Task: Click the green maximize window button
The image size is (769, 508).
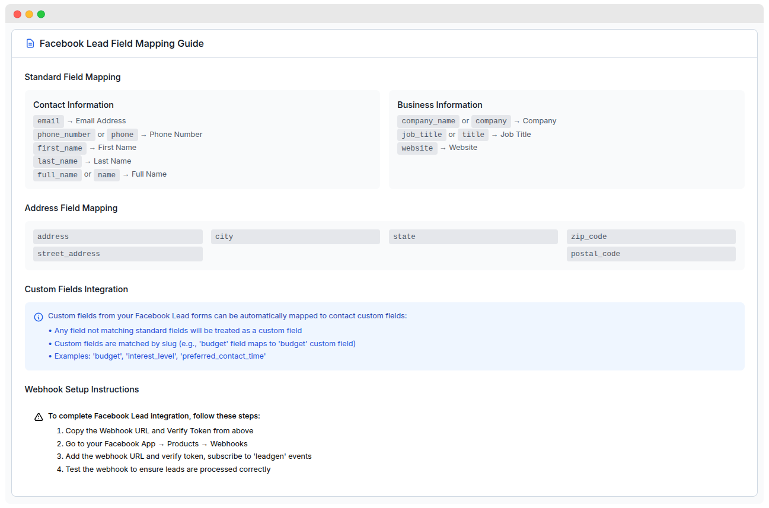Action: coord(41,14)
